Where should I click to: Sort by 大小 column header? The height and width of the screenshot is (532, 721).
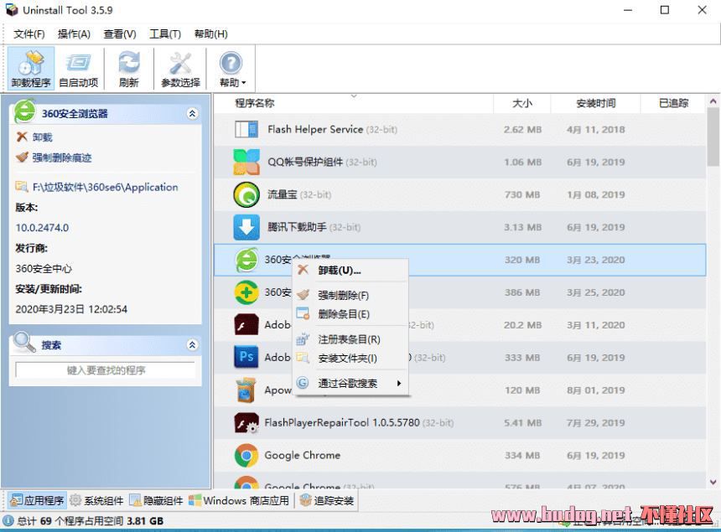click(x=522, y=103)
